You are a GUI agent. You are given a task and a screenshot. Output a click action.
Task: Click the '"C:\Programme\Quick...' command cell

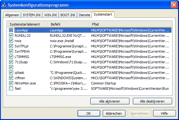click(68, 73)
